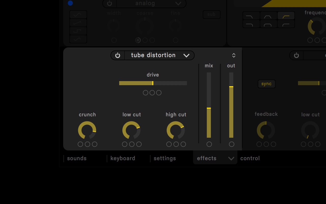The height and width of the screenshot is (204, 326).
Task: Toggle the sync button in delay effect
Action: point(266,84)
